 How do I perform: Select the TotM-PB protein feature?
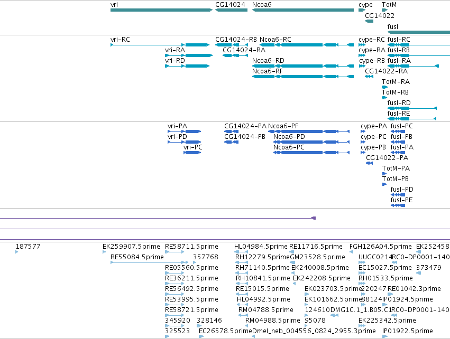pyautogui.click(x=384, y=184)
